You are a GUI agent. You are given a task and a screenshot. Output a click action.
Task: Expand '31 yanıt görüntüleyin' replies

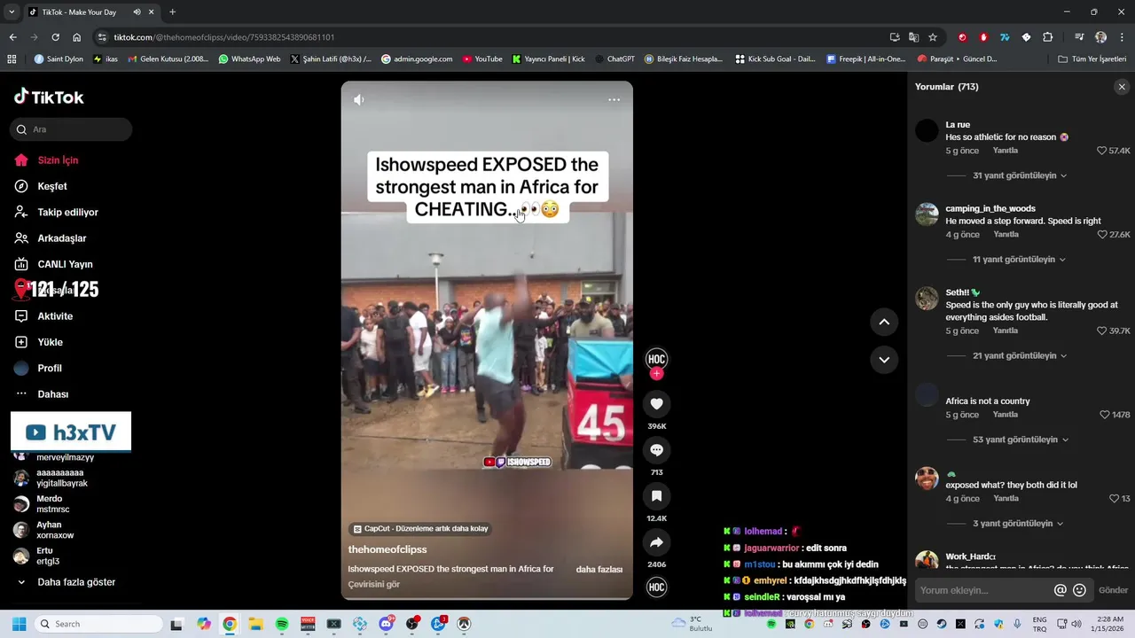pyautogui.click(x=1019, y=175)
